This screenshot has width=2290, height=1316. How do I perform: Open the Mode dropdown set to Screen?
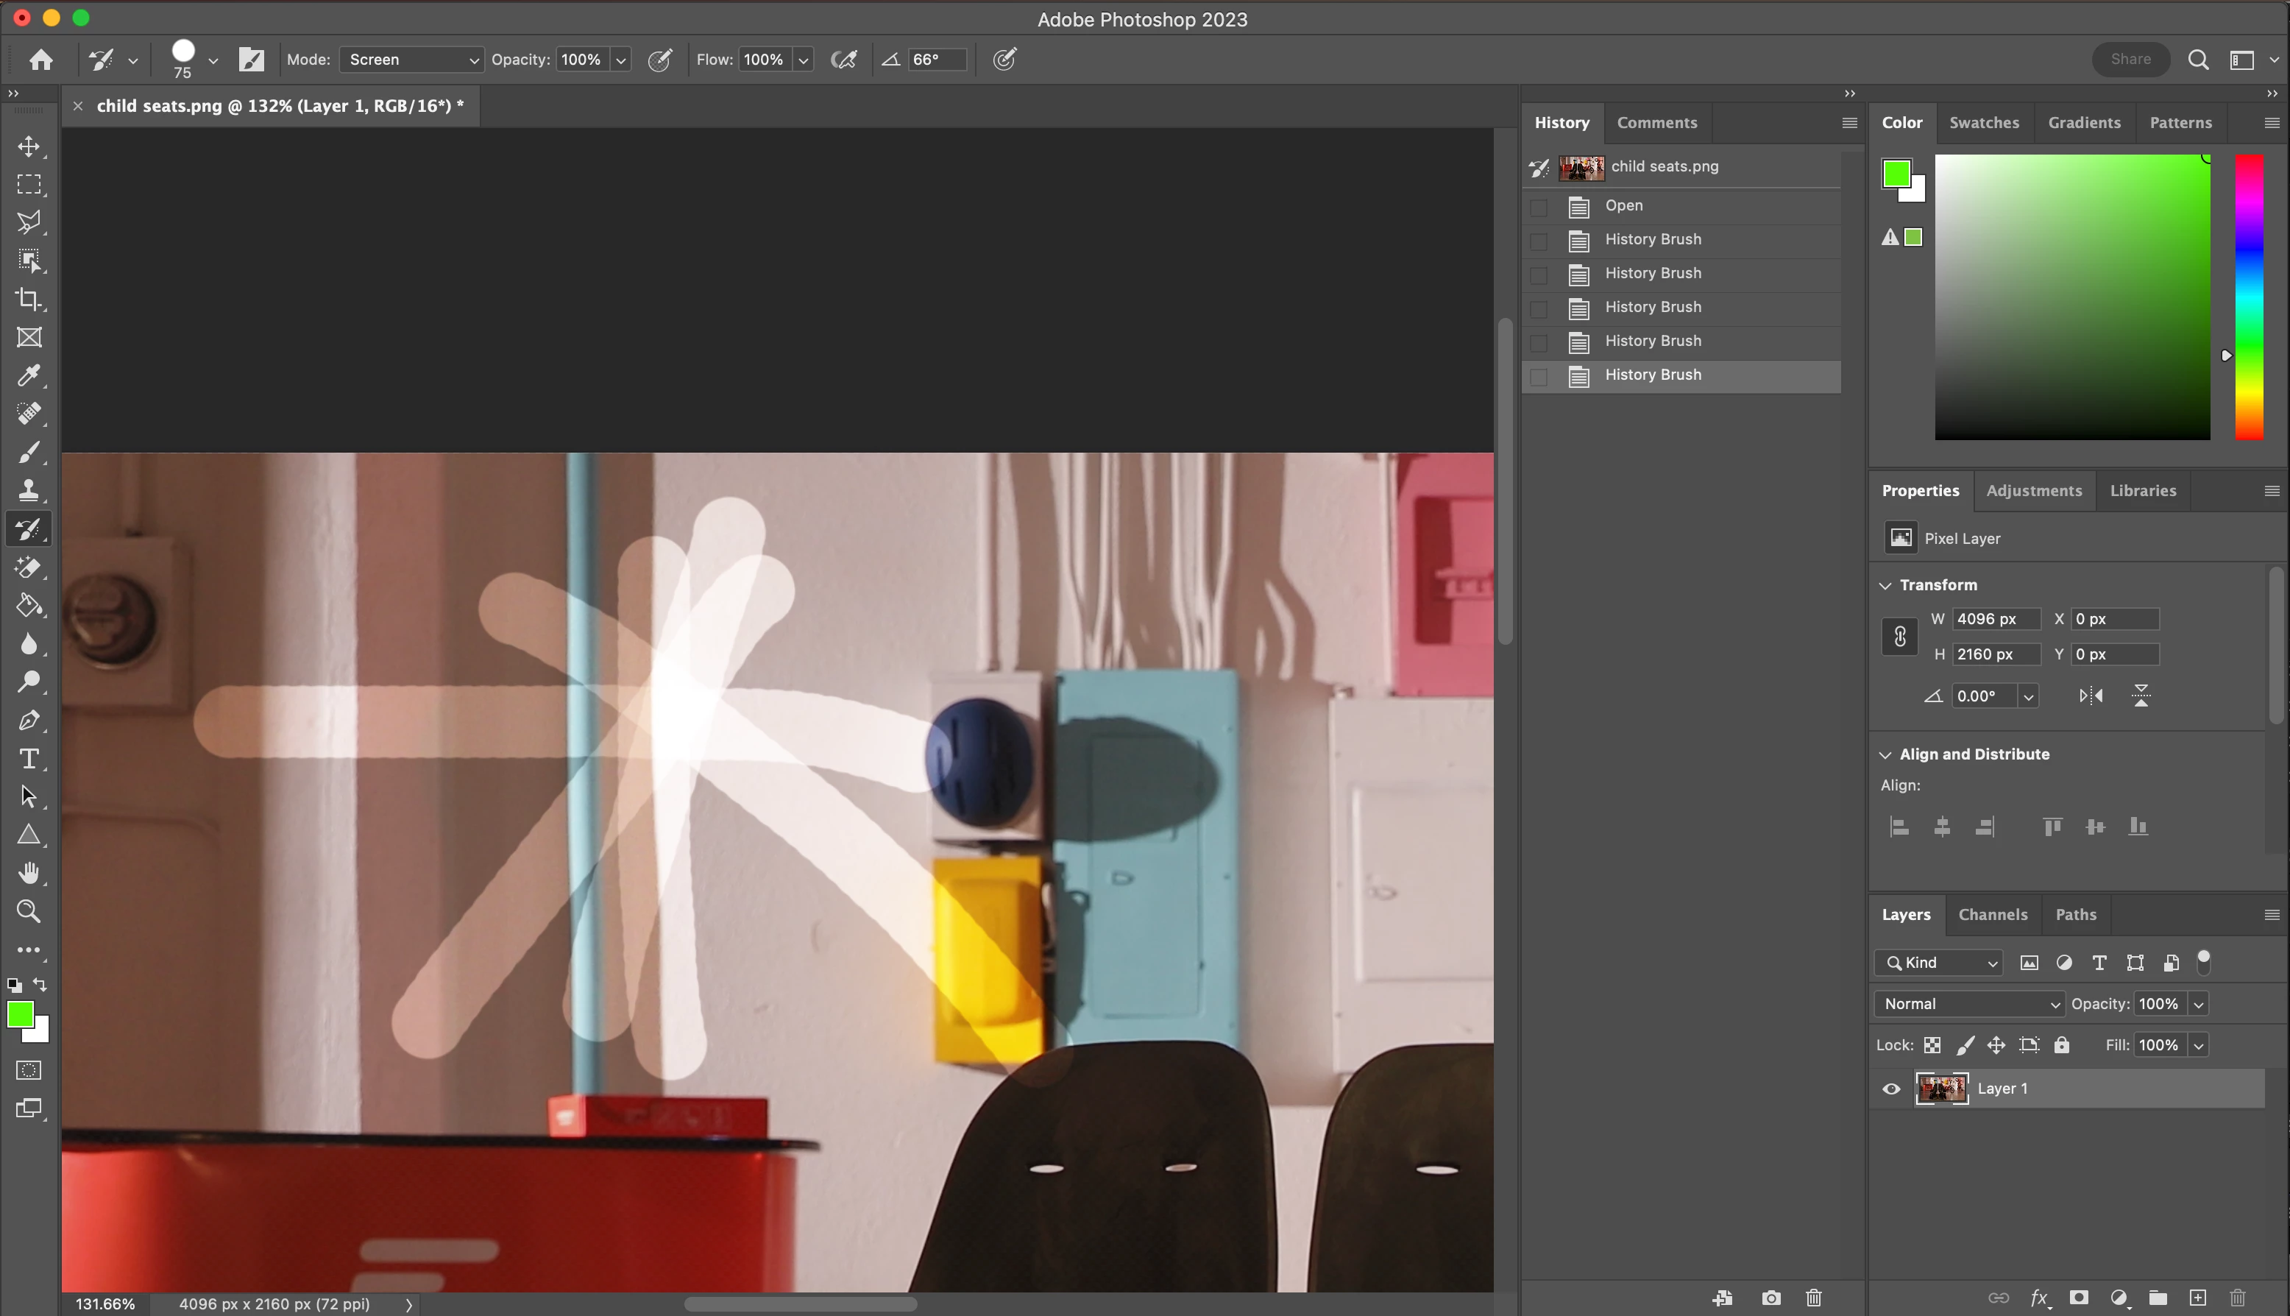click(411, 60)
